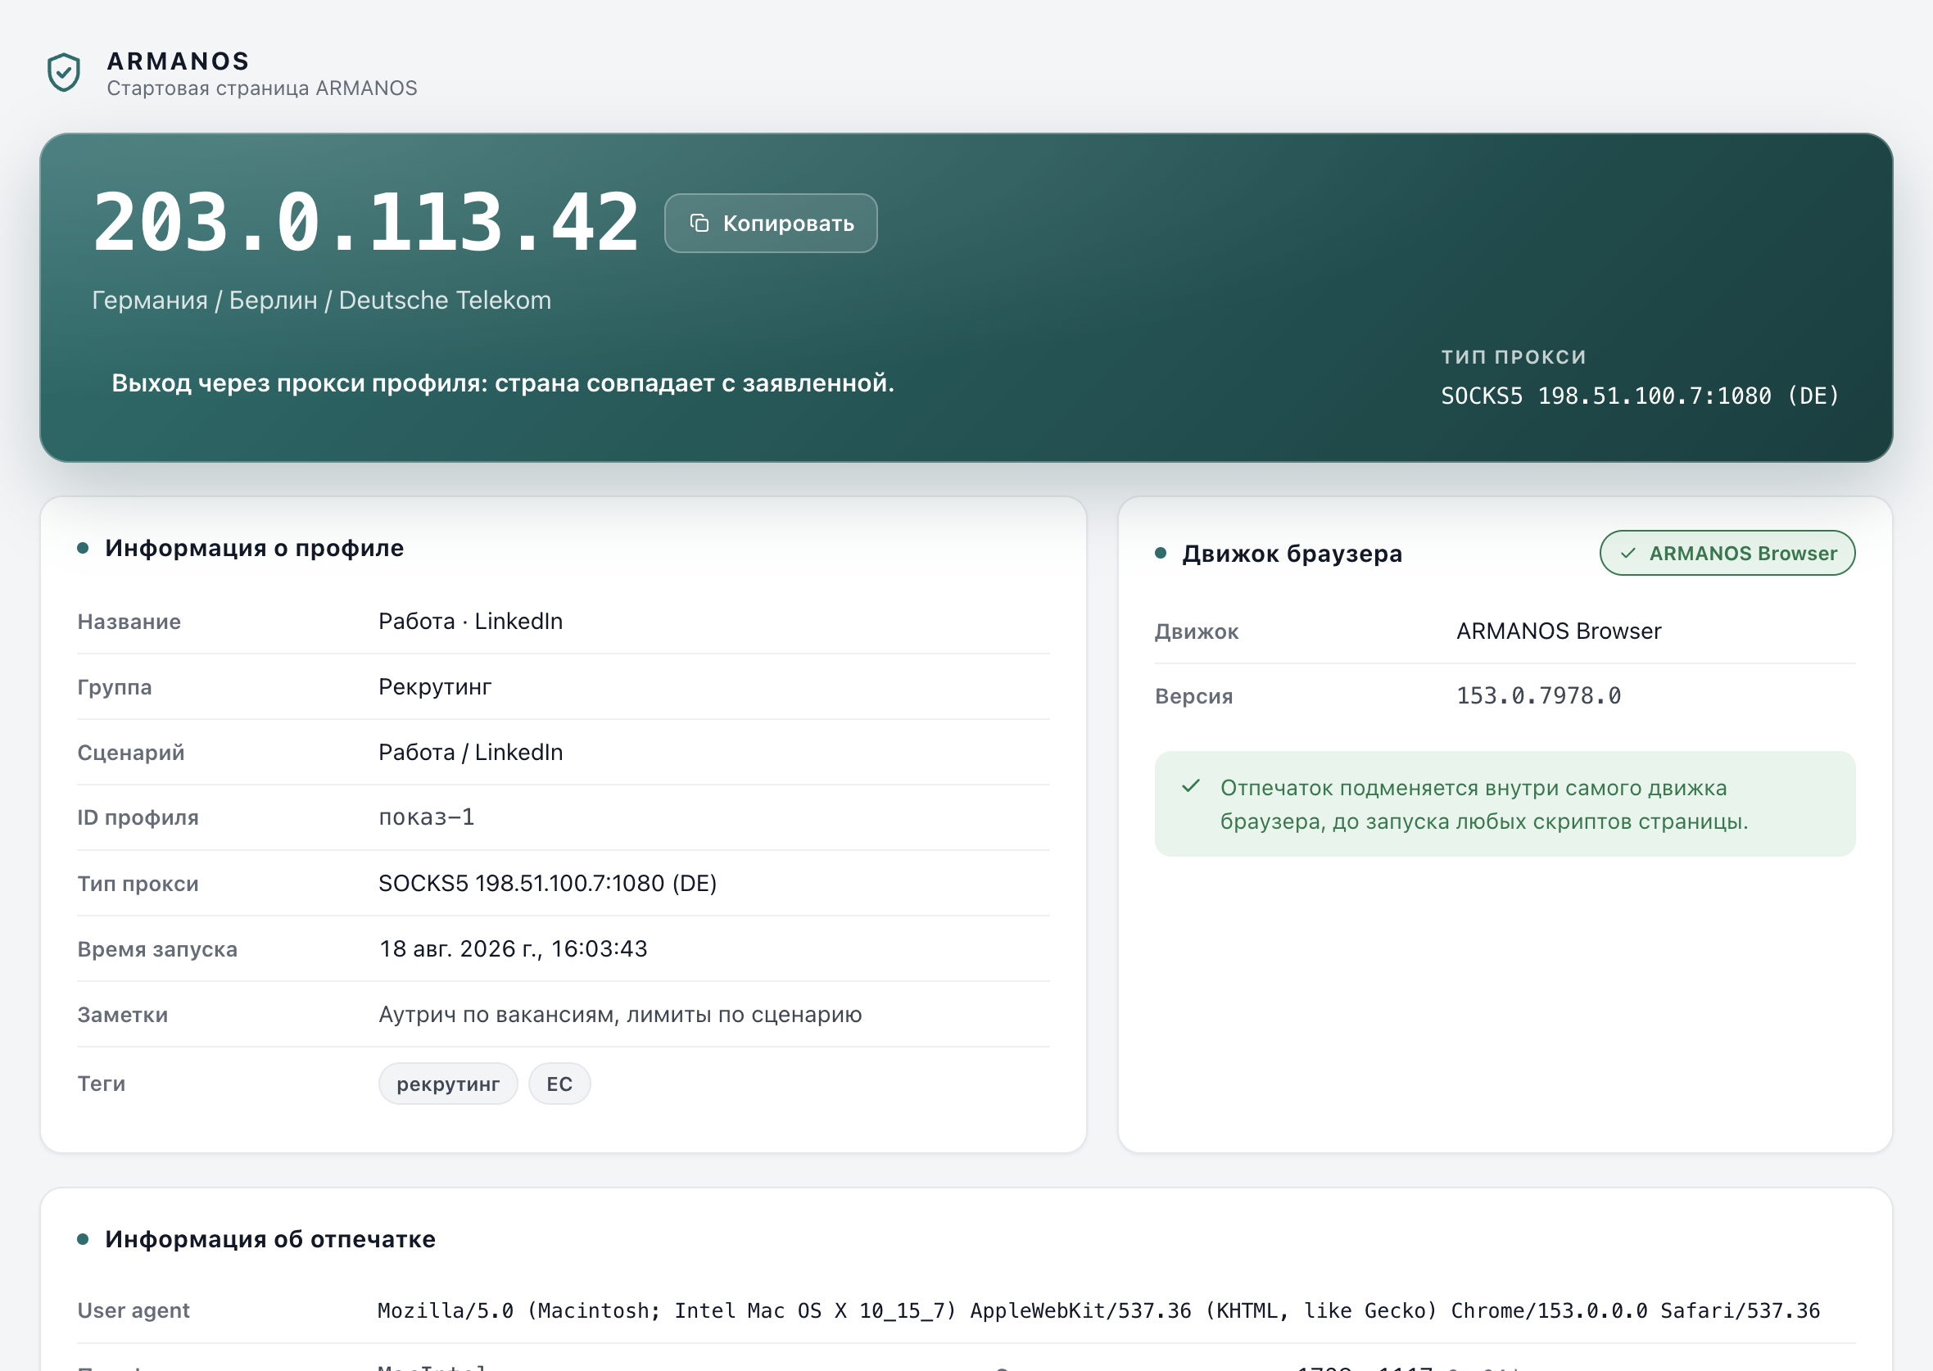Click SOCKS5 proxy value in the banner
This screenshot has width=1933, height=1371.
(1639, 396)
